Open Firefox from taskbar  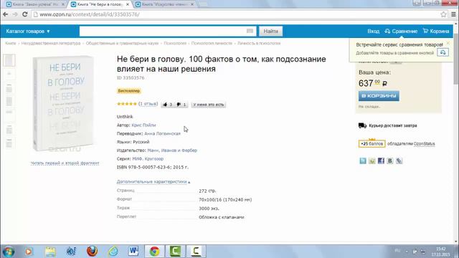[x=92, y=252]
